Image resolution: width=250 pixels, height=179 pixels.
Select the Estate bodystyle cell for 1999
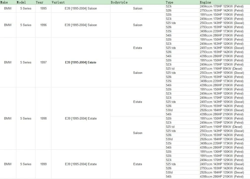(137, 164)
